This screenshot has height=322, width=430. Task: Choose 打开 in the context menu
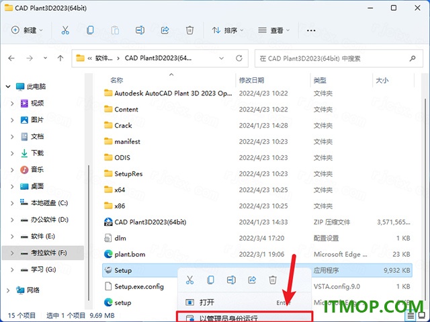[244, 303]
